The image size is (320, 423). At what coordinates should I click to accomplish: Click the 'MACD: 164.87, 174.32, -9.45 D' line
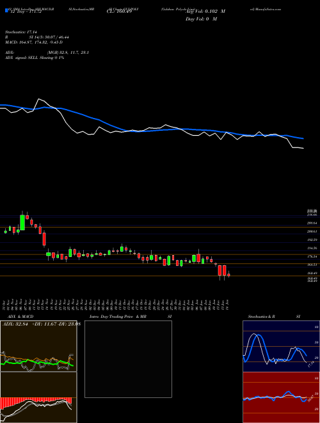coord(34,42)
